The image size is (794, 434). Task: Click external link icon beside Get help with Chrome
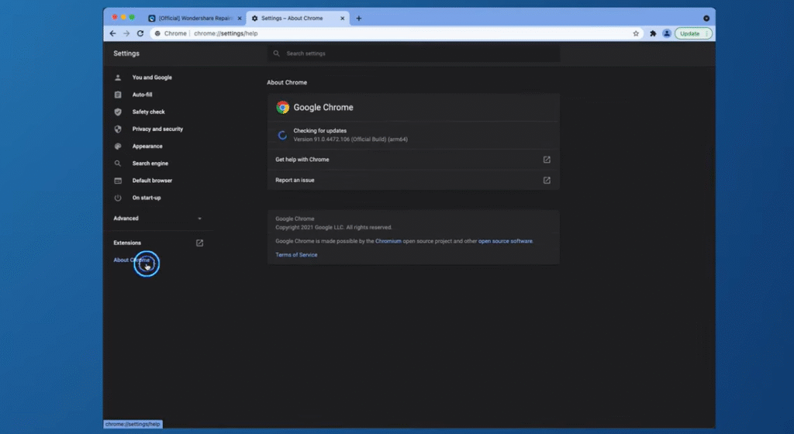[547, 160]
